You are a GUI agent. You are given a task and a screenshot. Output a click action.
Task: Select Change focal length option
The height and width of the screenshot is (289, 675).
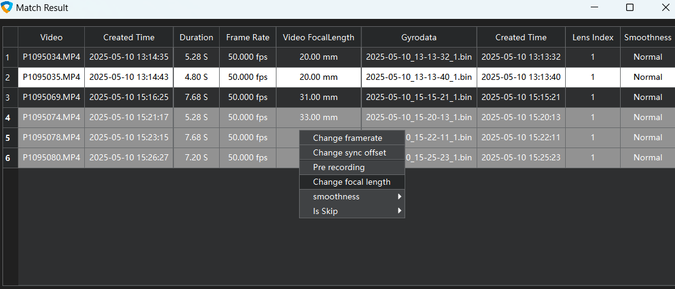(352, 182)
